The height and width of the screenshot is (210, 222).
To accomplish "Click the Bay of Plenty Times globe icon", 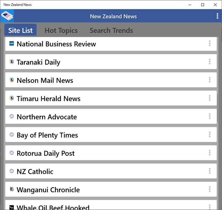I will click(x=12, y=134).
